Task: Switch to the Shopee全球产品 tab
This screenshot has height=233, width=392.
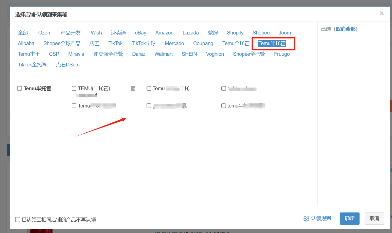Action: [x=62, y=43]
